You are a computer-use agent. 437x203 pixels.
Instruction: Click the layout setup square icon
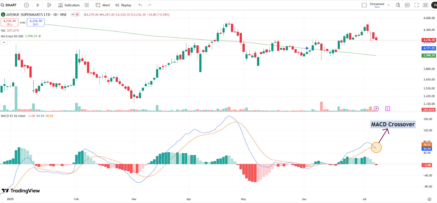coord(364,5)
